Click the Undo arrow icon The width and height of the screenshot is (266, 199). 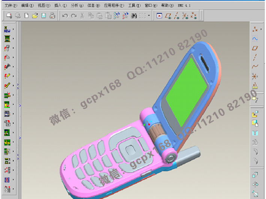[65, 16]
